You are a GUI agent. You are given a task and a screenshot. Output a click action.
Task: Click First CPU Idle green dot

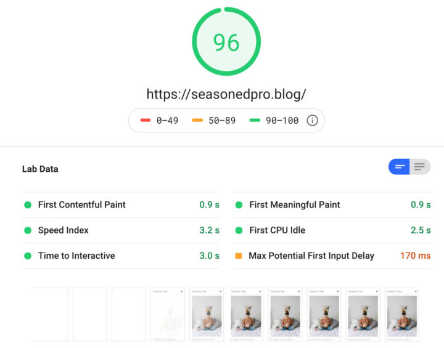pyautogui.click(x=239, y=230)
